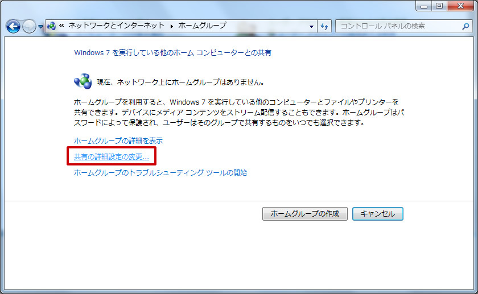This screenshot has width=478, height=294.
Task: Open 共有の詳細設定の変更... link
Action: pyautogui.click(x=112, y=156)
